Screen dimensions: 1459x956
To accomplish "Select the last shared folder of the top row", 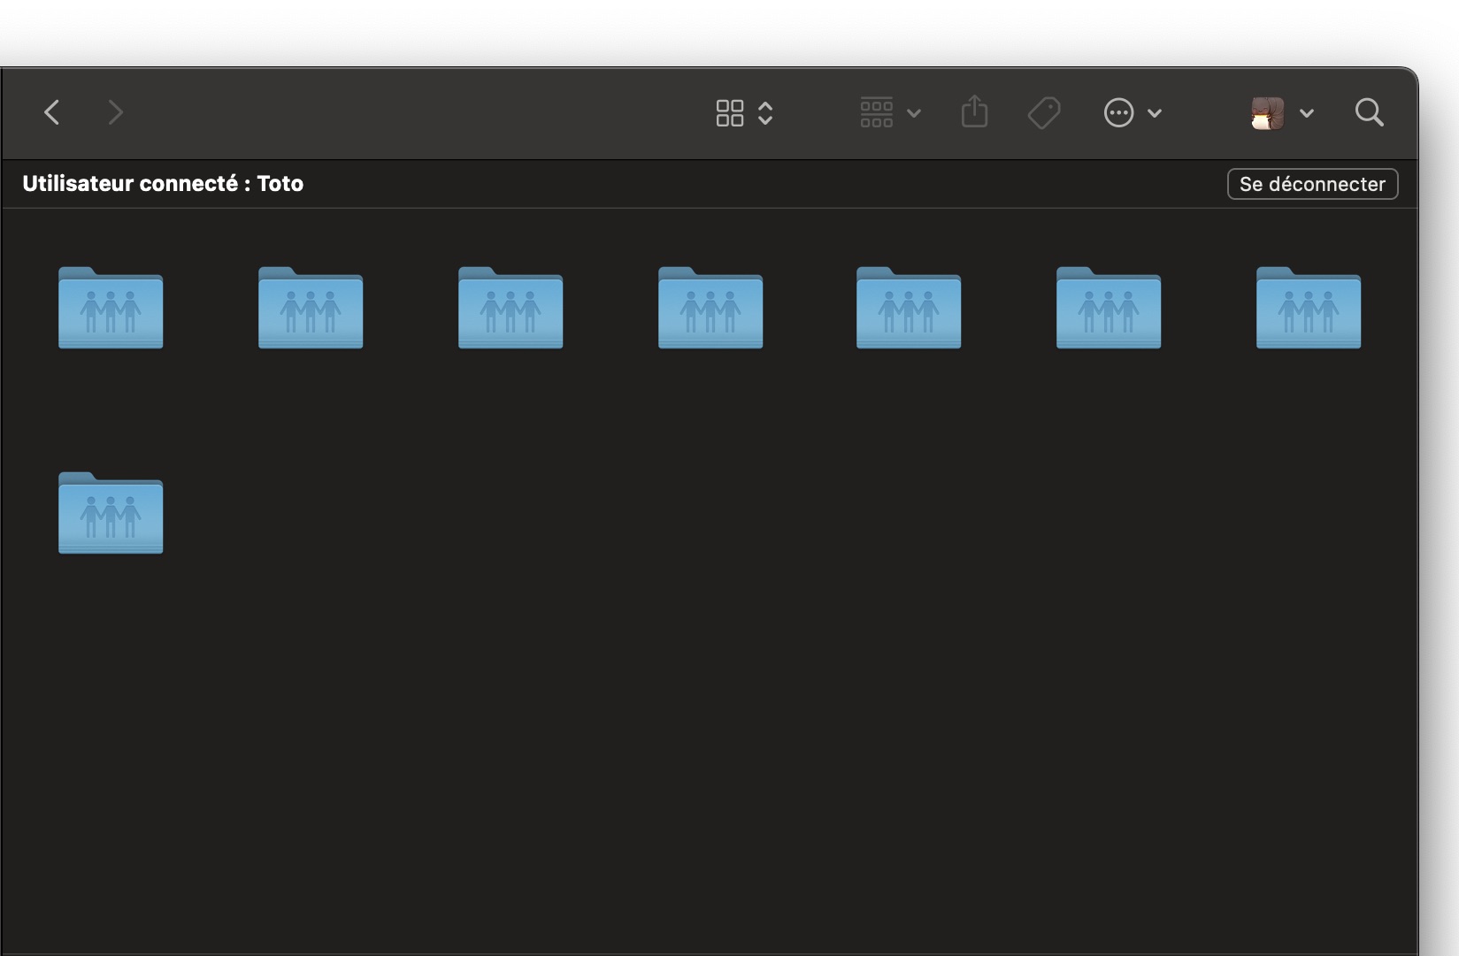I will tap(1309, 308).
